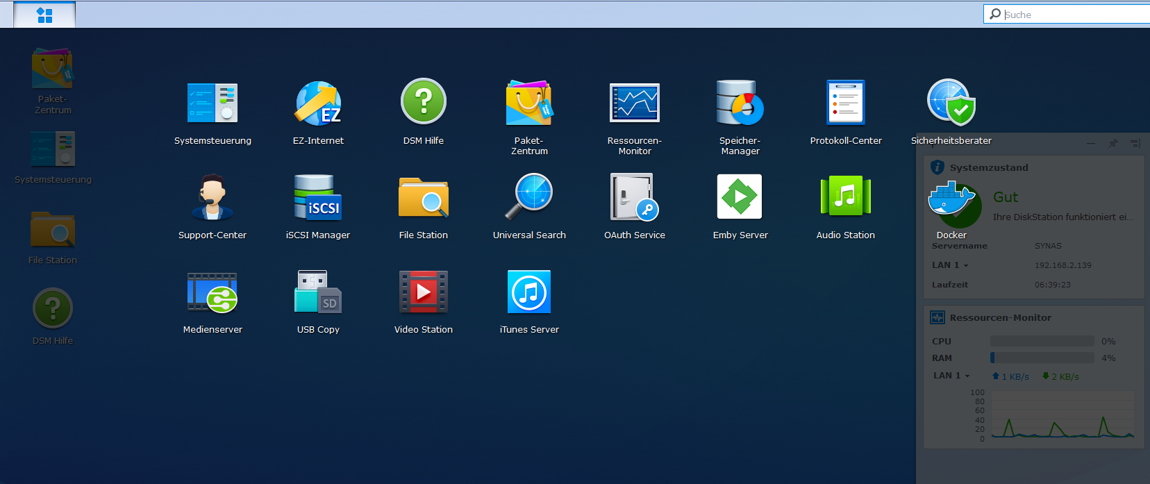Click the 'Servername' label
The image size is (1150, 484).
click(960, 246)
